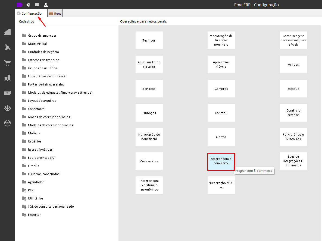Select the Configuração tab
This screenshot has width=322, height=241.
pos(29,14)
